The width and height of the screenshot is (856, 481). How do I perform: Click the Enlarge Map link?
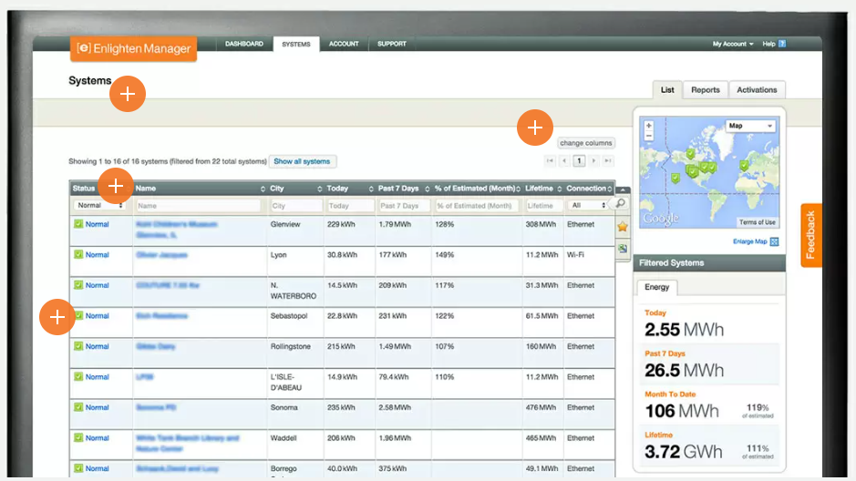tap(749, 241)
